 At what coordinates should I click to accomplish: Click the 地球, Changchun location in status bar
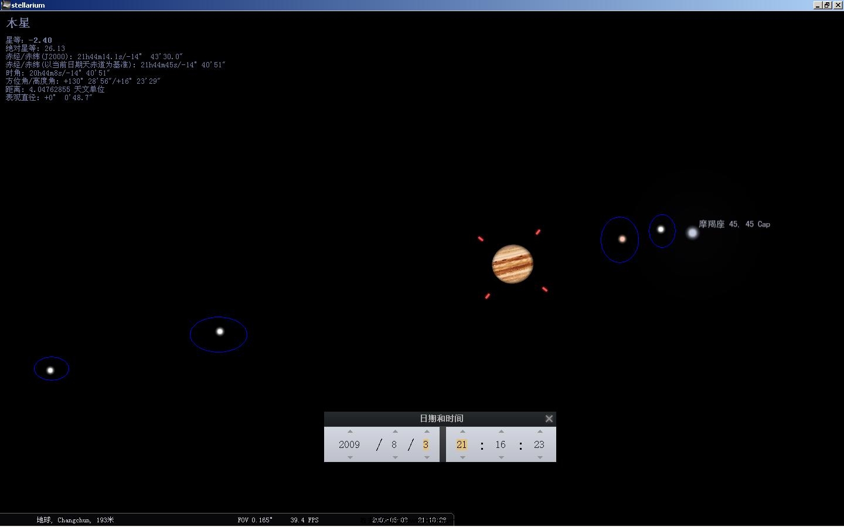point(75,520)
